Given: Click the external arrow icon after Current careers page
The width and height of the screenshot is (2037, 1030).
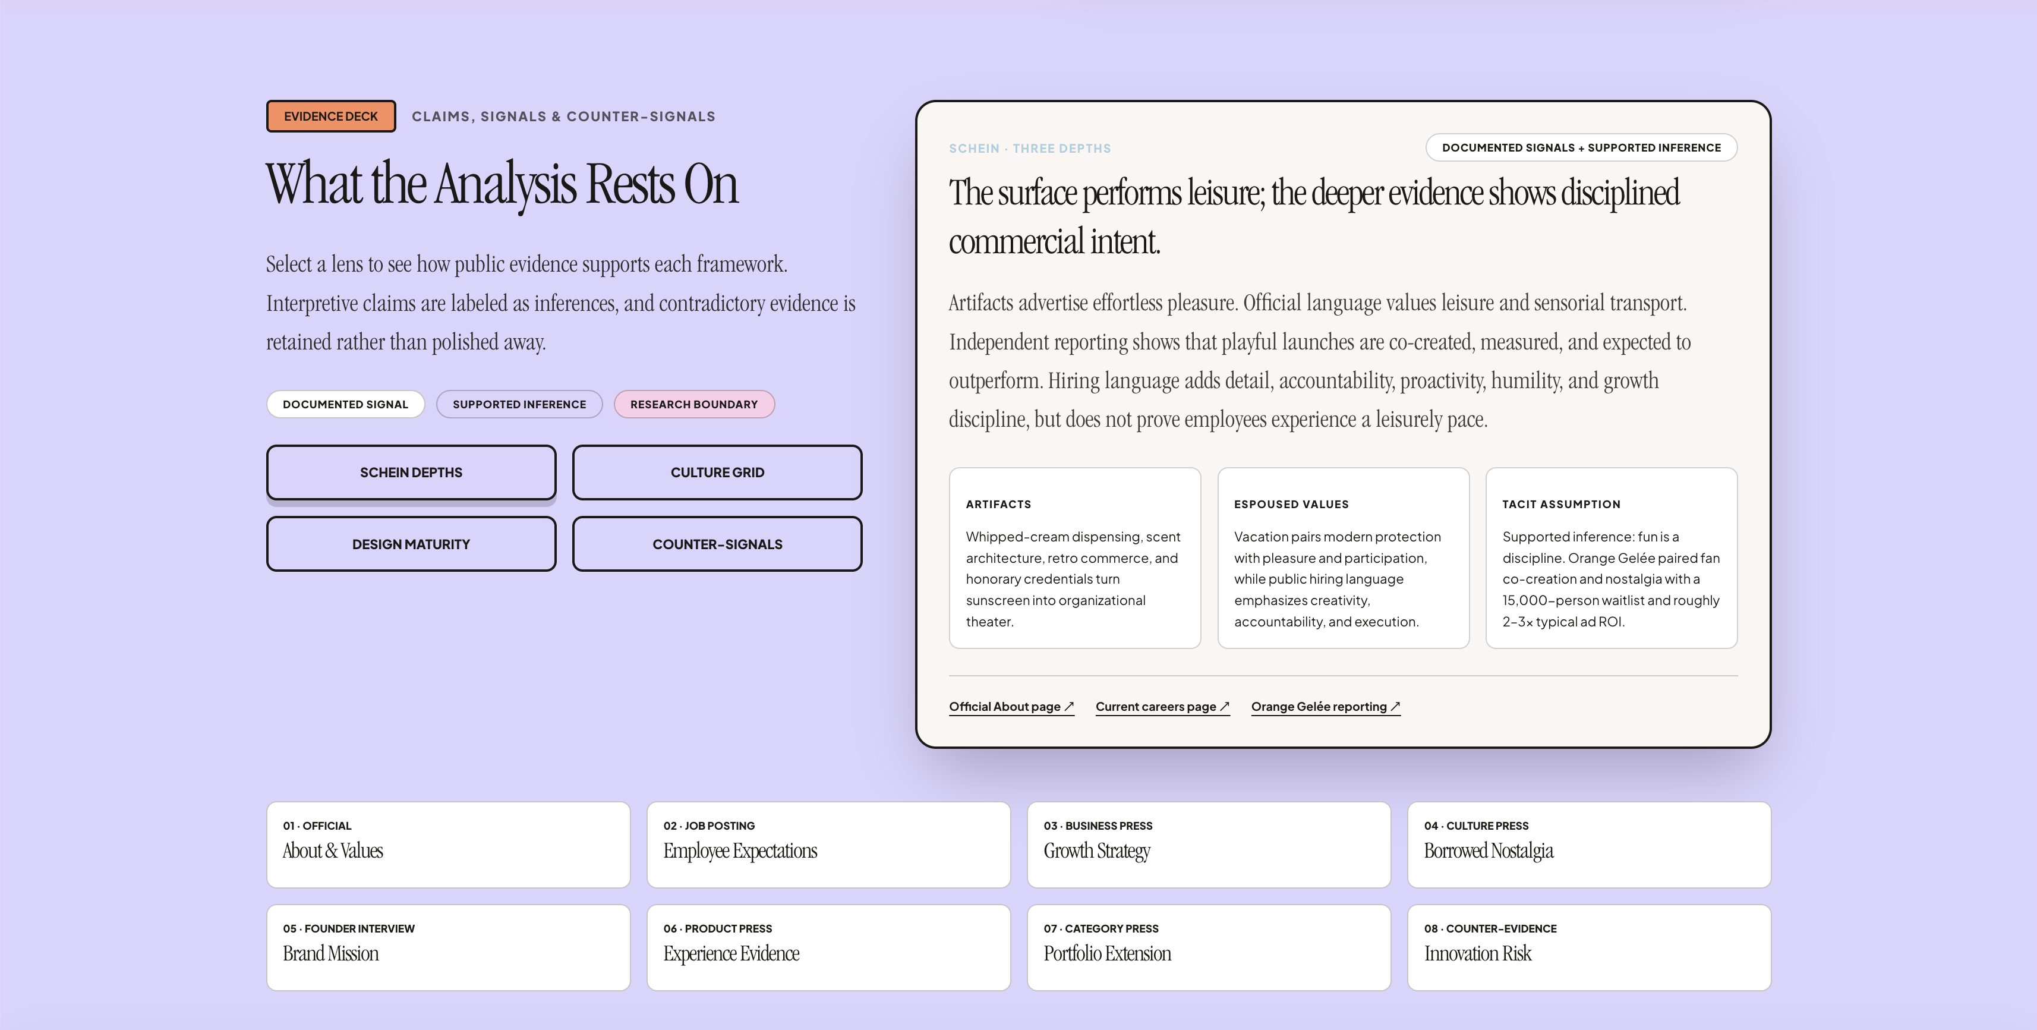Looking at the screenshot, I should [x=1225, y=707].
